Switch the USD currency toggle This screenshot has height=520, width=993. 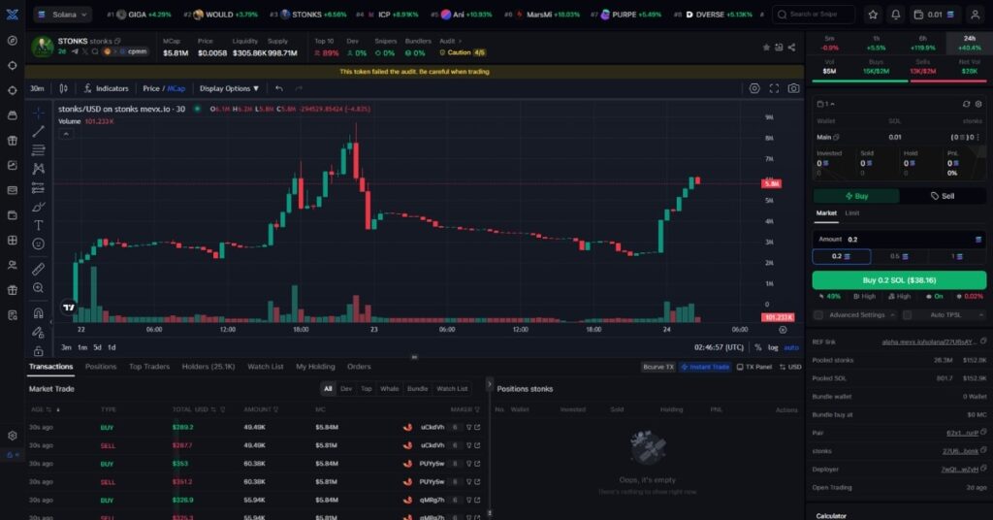pyautogui.click(x=790, y=367)
